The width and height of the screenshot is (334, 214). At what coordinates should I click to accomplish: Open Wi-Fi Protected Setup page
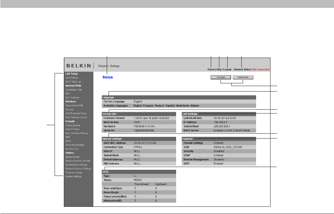coord(76,114)
